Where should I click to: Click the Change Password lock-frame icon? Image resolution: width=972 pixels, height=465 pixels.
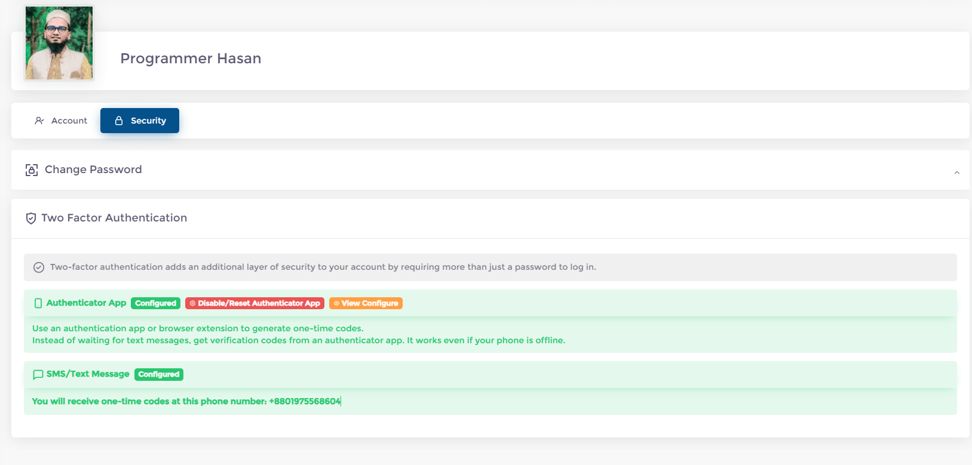point(32,170)
